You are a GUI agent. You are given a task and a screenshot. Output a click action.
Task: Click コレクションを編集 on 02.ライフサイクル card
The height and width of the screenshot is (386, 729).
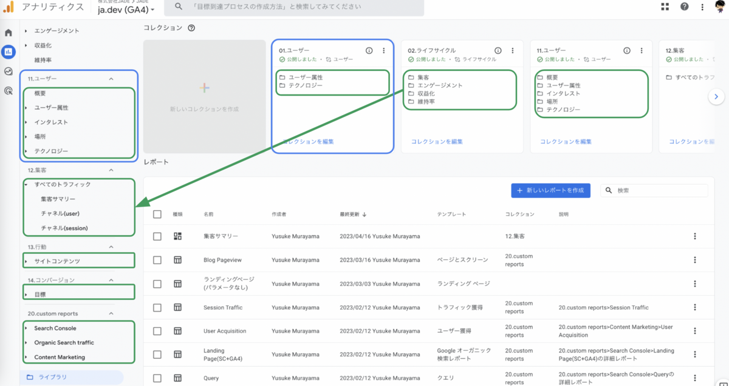437,141
